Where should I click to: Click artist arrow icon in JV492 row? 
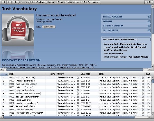78,100
